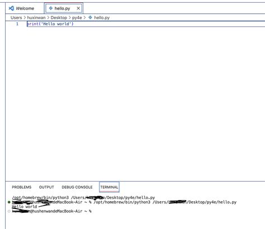Click the hollow circle marker at last prompt
Viewport: 265px width, 229px height.
pyautogui.click(x=9, y=211)
